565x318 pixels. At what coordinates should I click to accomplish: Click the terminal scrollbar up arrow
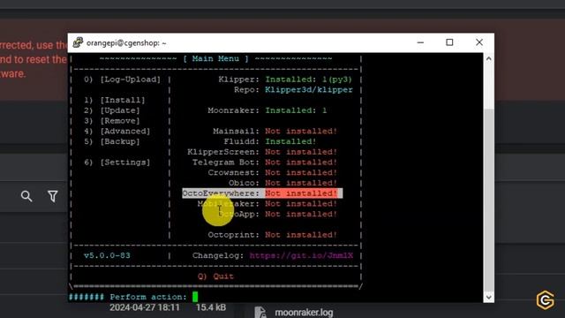(x=488, y=58)
